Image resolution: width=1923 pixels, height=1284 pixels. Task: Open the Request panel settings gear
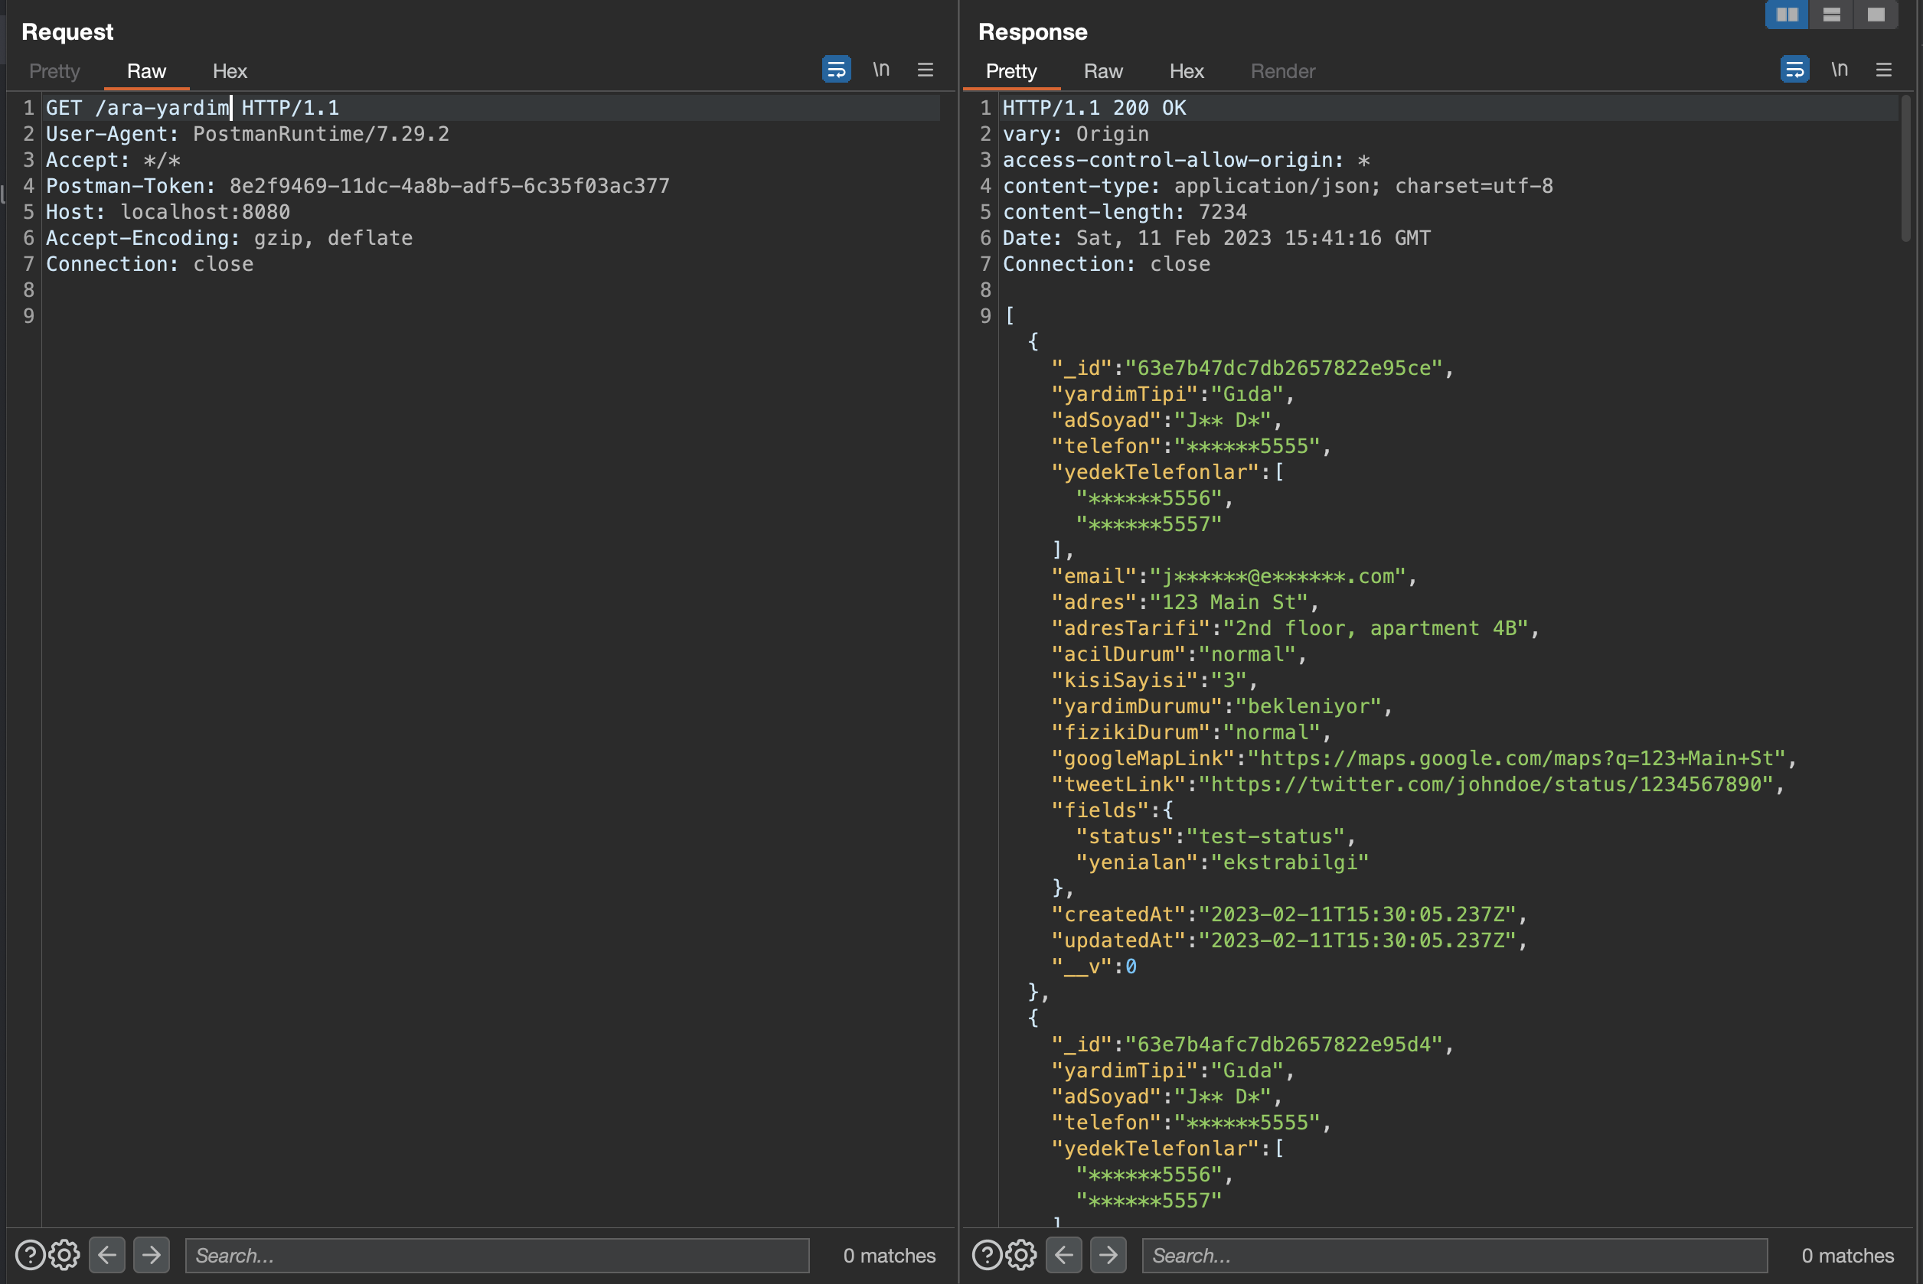65,1254
